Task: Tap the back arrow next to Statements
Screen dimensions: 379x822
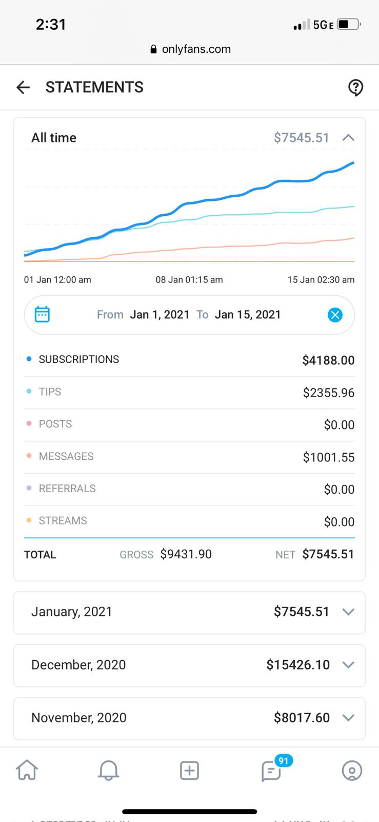Action: [x=23, y=87]
